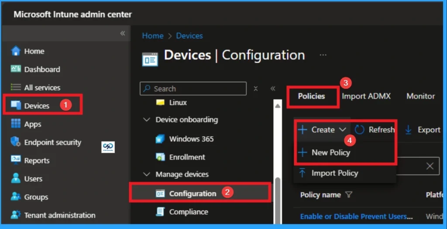Click the Policy name filter funnel icon
This screenshot has width=447, height=229.
coord(349,195)
